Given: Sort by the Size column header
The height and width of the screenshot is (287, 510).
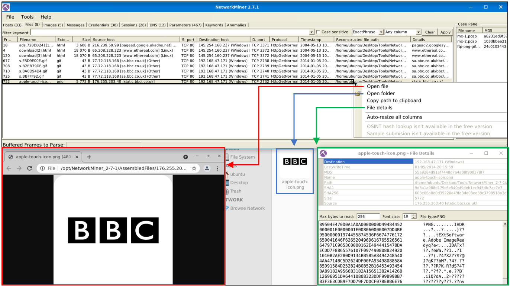Looking at the screenshot, I should click(x=81, y=39).
